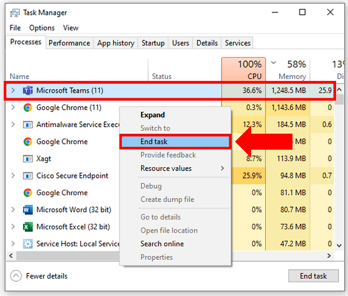The image size is (348, 296).
Task: Click the 94.8 MB memory value for Cisco
Action: coord(293,175)
